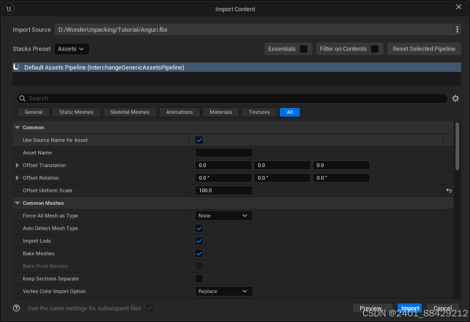
Task: Click the Offset Uniform Scale 100.0 field
Action: [224, 190]
